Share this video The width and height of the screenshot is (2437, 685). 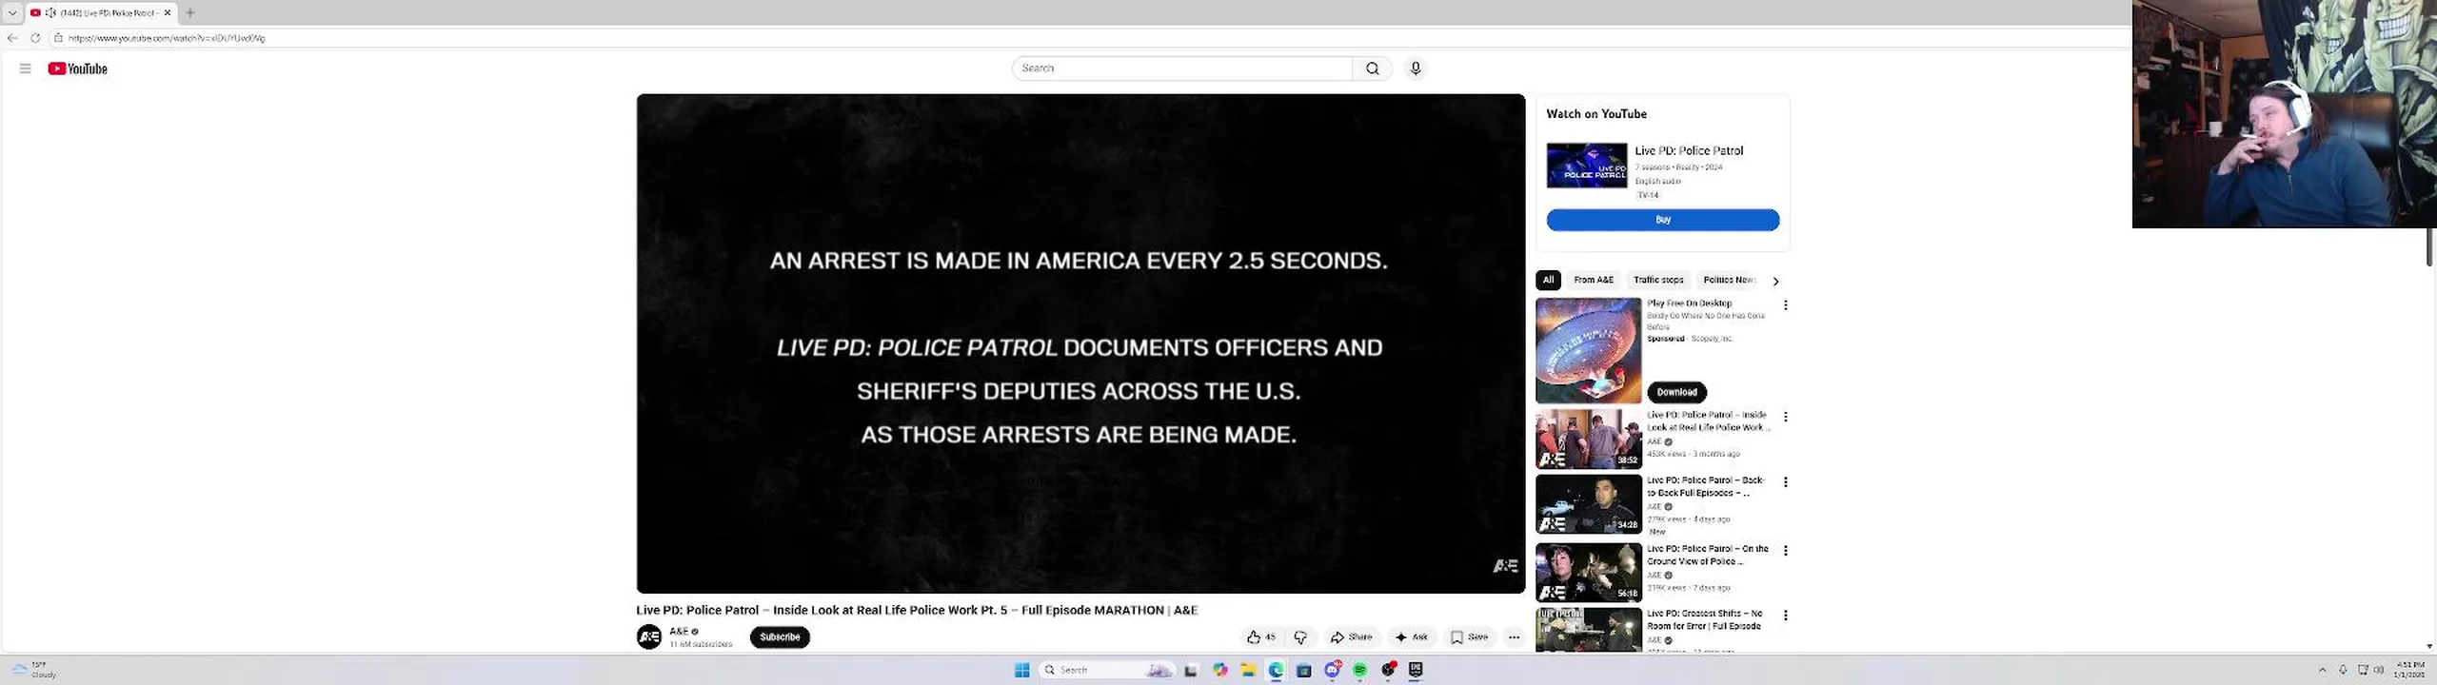1352,637
